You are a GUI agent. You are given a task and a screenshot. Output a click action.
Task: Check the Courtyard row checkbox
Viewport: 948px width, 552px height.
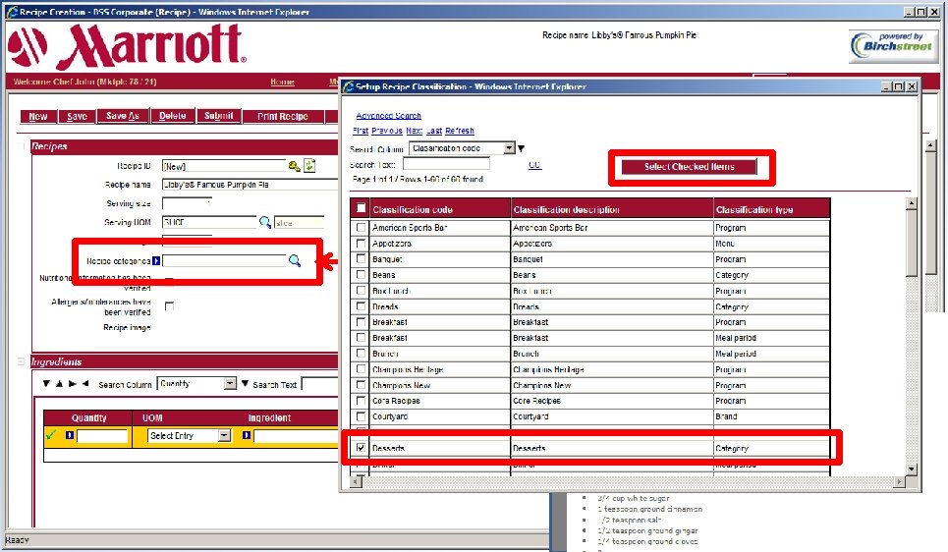coord(361,416)
